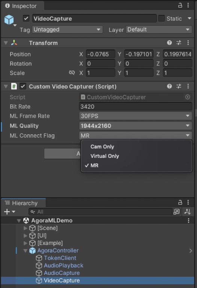
Task: Open the Inspector panel three-dot menu
Action: coord(188,5)
